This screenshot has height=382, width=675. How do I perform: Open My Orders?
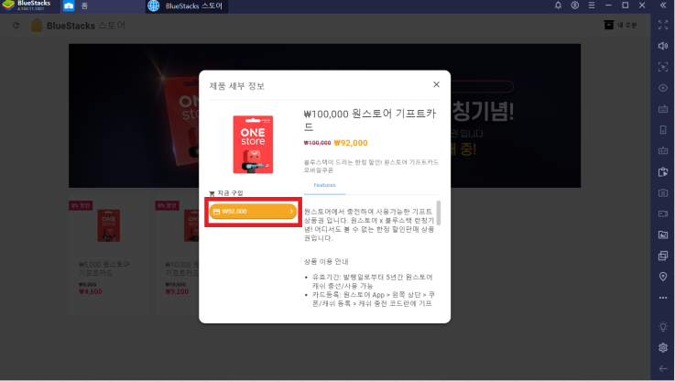pos(620,25)
